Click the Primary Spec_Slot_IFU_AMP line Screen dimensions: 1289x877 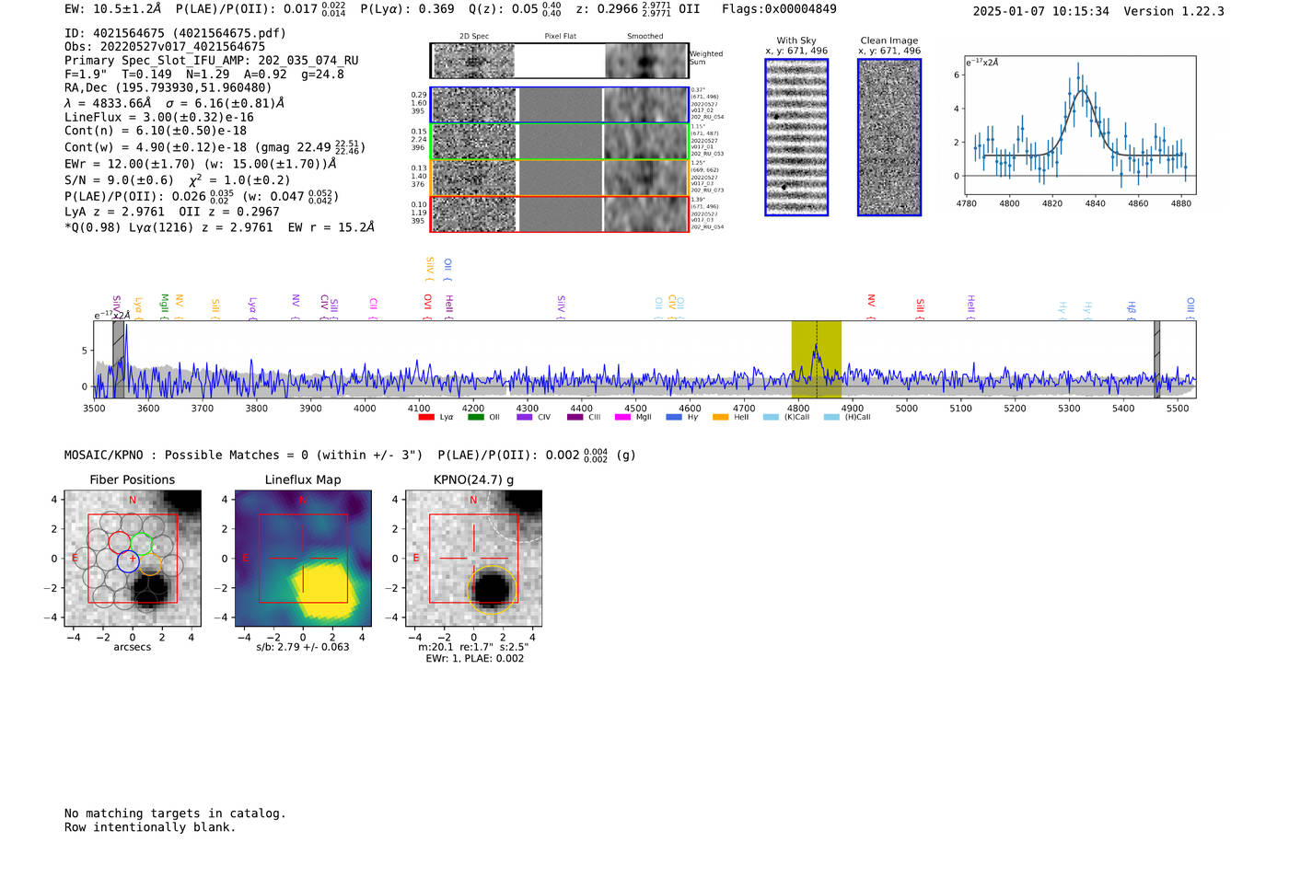tap(212, 61)
